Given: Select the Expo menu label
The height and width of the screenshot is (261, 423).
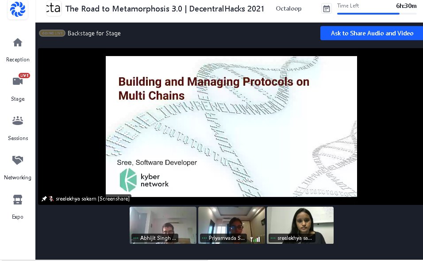Looking at the screenshot, I should (x=18, y=217).
